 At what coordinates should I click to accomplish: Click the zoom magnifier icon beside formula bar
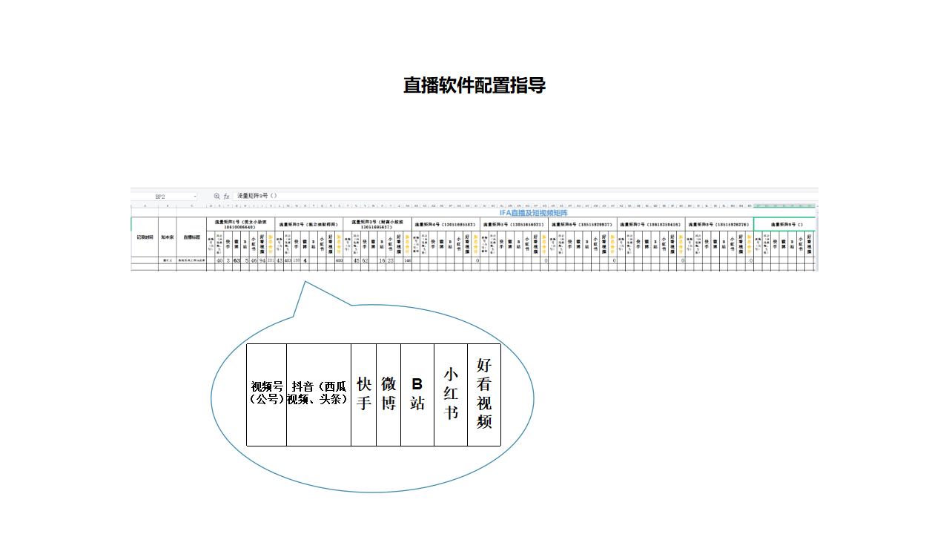(216, 196)
